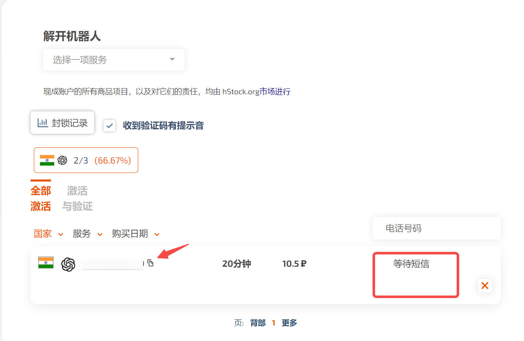Click the ChatGPT logo in the activation row
This screenshot has height=341, width=524.
tap(68, 265)
